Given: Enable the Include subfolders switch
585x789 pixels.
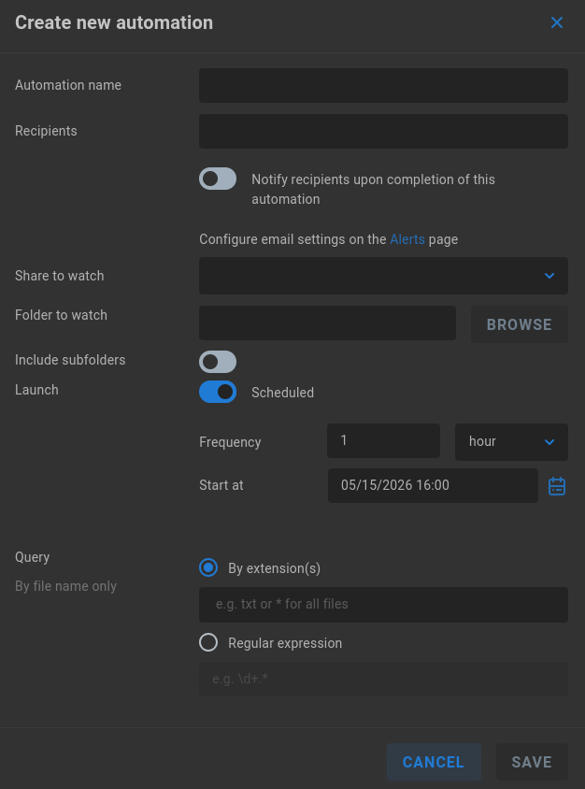Looking at the screenshot, I should [x=218, y=361].
